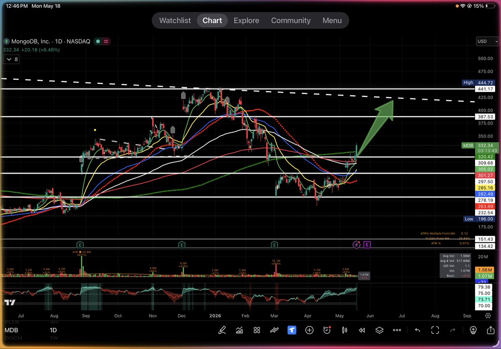Open the three-dots more options icon
This screenshot has width=501, height=349.
397,330
